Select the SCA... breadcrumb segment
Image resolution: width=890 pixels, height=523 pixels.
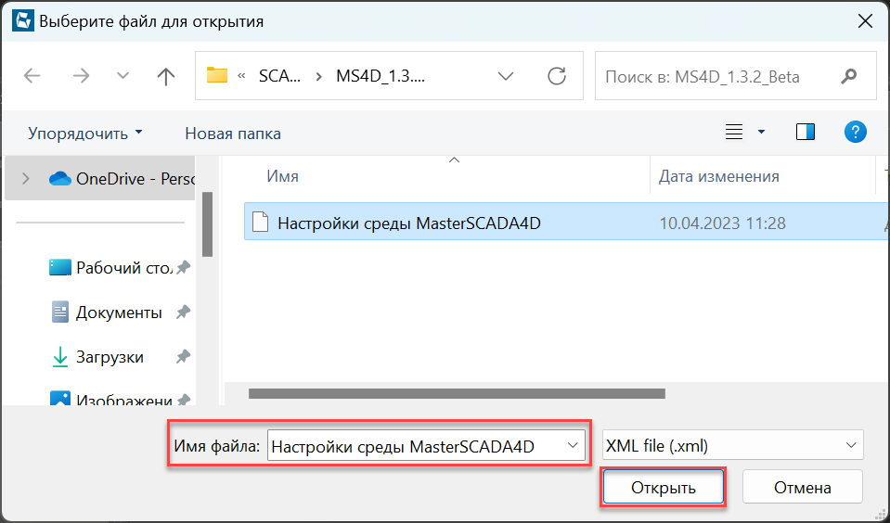point(280,76)
